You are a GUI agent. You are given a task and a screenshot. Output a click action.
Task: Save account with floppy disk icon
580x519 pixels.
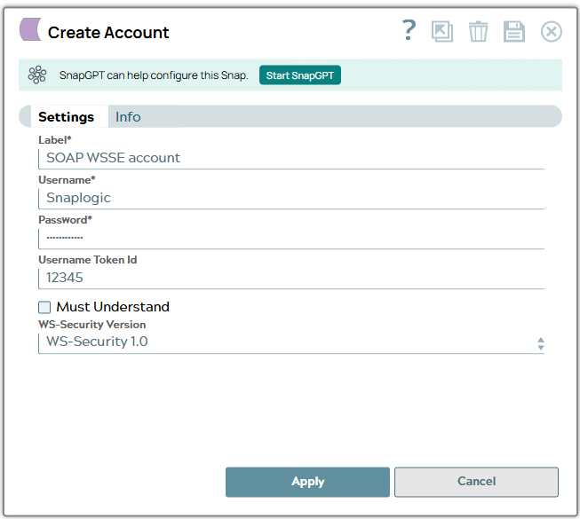click(514, 31)
